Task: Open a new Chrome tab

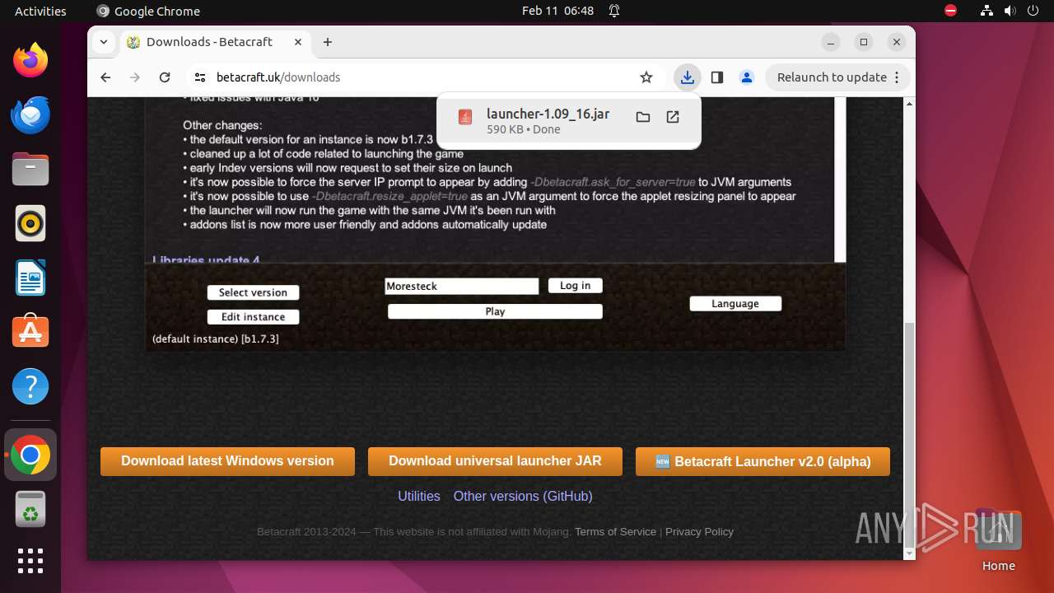Action: coord(328,42)
